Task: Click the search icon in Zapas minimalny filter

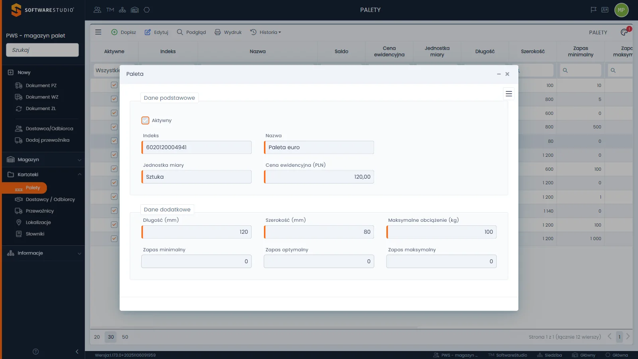Action: coord(565,71)
